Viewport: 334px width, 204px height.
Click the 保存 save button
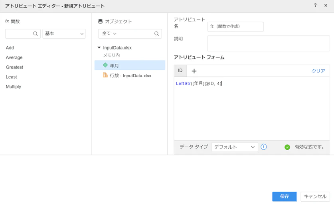coord(285,196)
